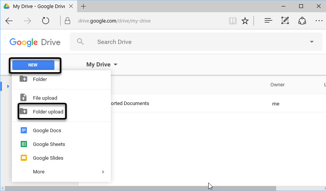
Task: Click the address bar URL
Action: point(114,21)
